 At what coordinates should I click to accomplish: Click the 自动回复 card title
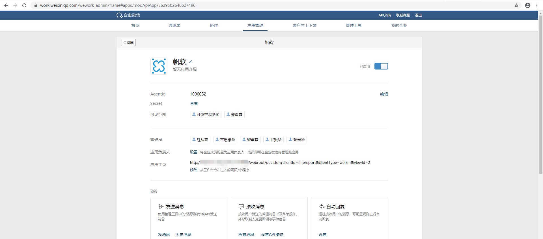click(336, 207)
